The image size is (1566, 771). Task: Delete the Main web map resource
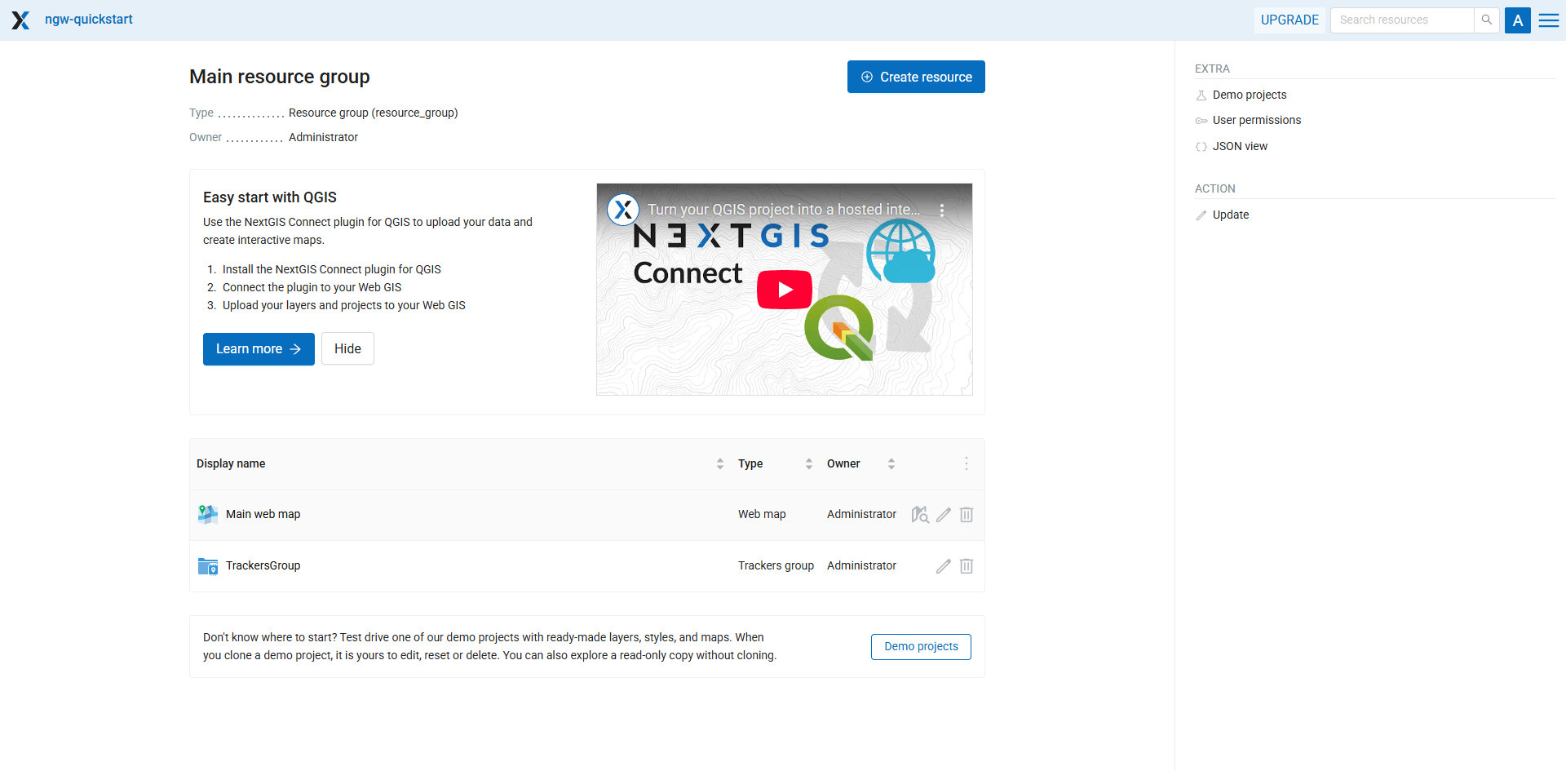[x=967, y=515]
